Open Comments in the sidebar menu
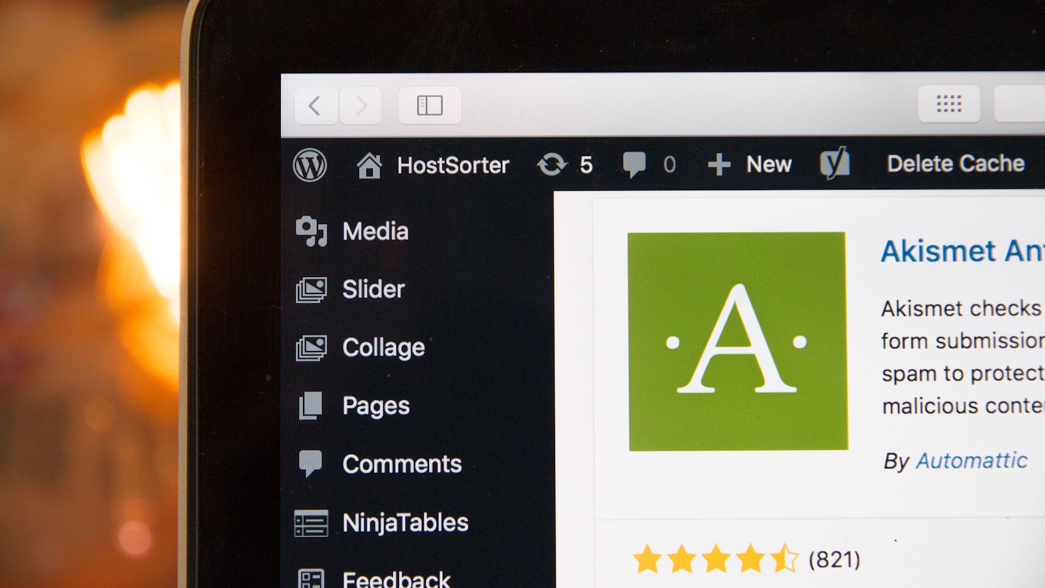 (402, 464)
